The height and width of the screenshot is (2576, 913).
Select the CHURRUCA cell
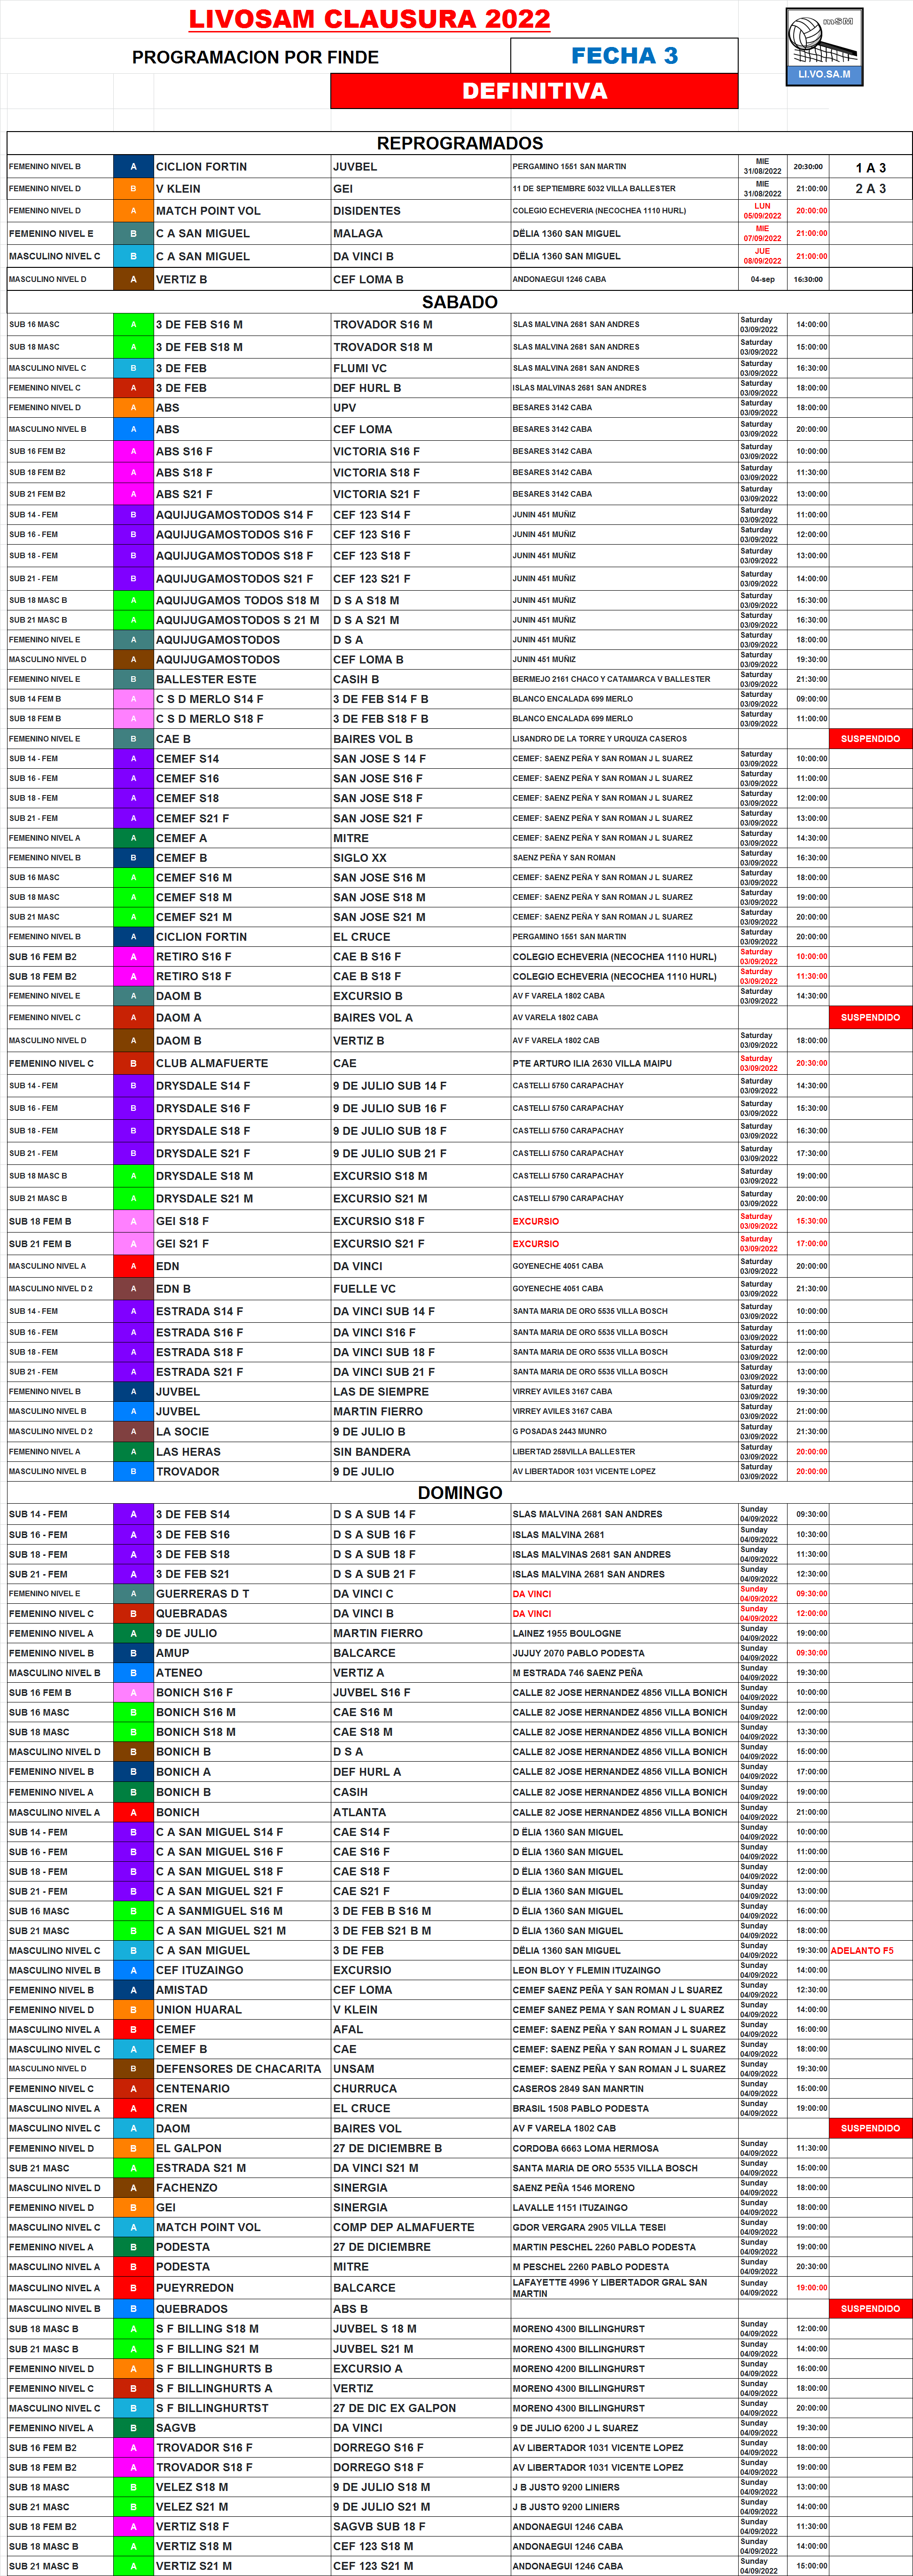pos(420,2089)
